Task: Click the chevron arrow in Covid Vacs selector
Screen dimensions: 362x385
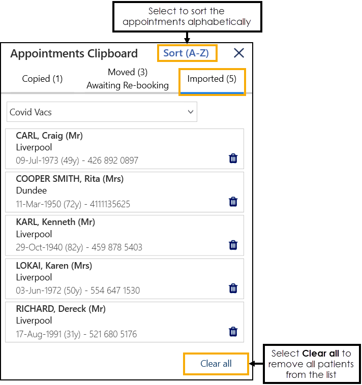Action: 191,112
